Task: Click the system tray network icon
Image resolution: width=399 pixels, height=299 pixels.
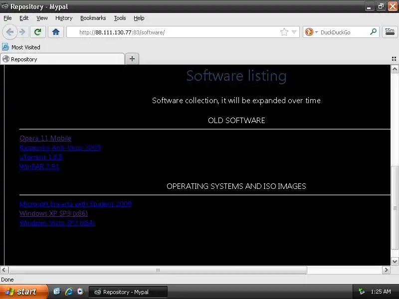Action: [361, 292]
